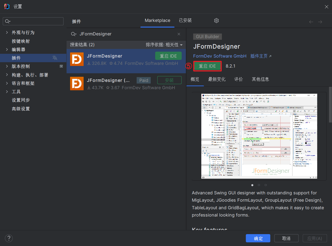Viewport: 332px width, 246px height.
Task: Cancel with the 取消 button
Action: [x=286, y=238]
